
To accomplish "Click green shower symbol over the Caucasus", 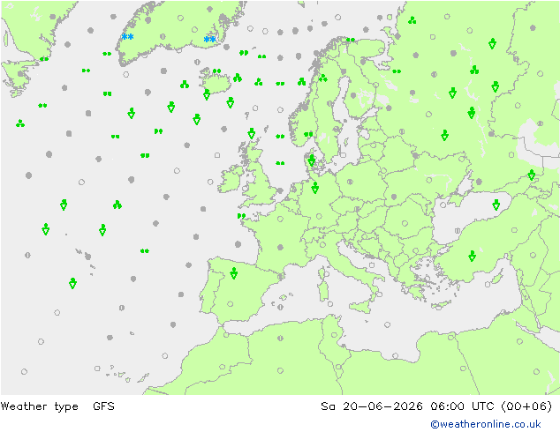I will coord(532,175).
